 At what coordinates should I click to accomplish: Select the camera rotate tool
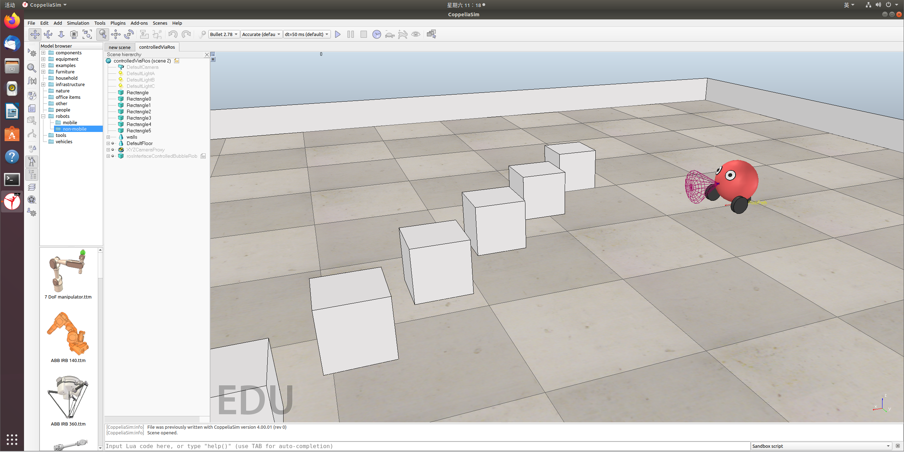[48, 34]
